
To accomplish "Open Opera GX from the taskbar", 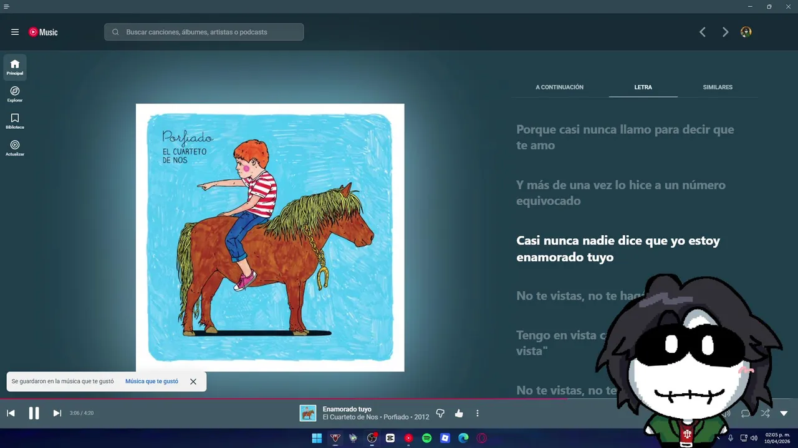I will coord(482,438).
